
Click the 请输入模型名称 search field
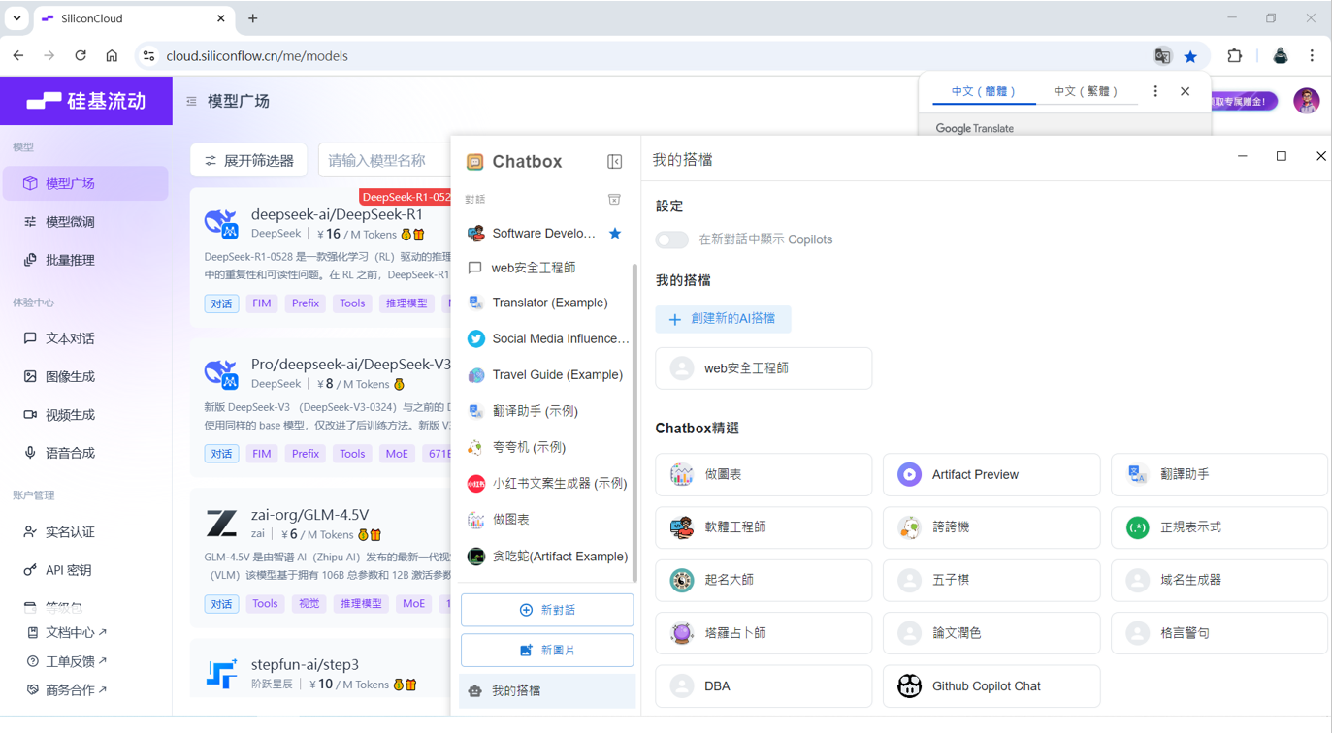[385, 160]
